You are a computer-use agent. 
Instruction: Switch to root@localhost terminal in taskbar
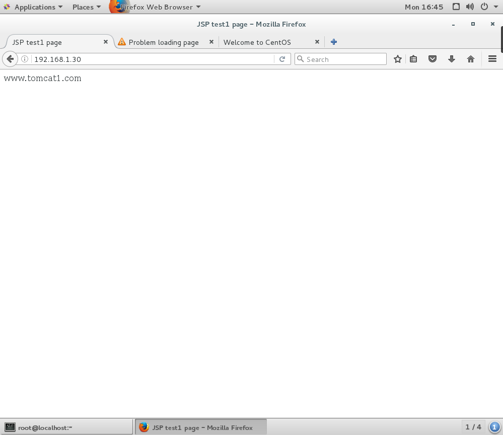(67, 427)
